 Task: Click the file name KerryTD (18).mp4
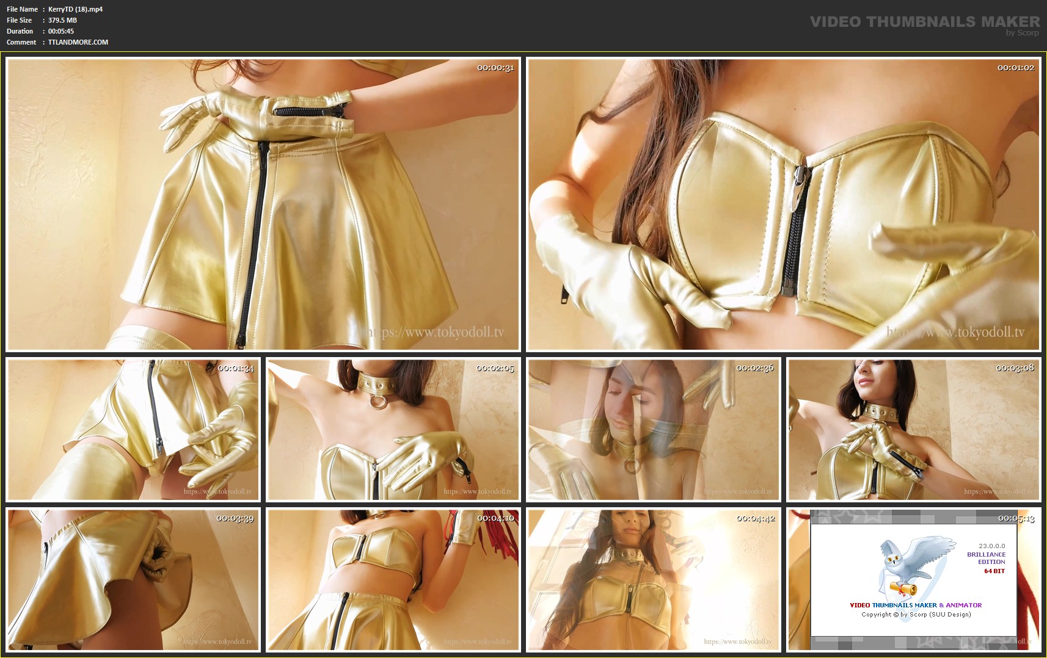point(75,9)
